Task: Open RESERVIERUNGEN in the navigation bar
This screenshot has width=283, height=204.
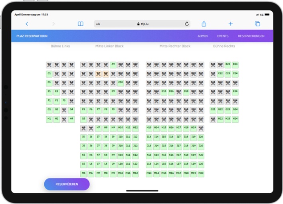Action: pyautogui.click(x=251, y=36)
